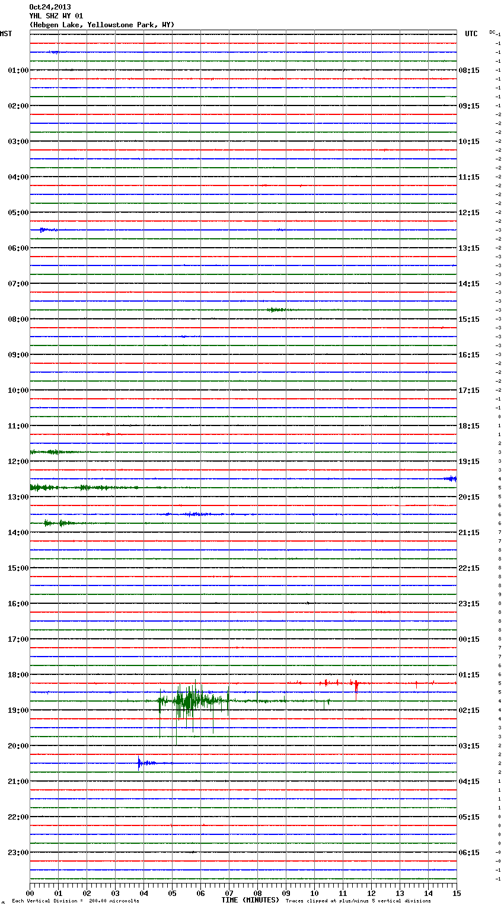Click the 02:15 UTC time label
Viewport: 504px width, 909px height.
(469, 710)
